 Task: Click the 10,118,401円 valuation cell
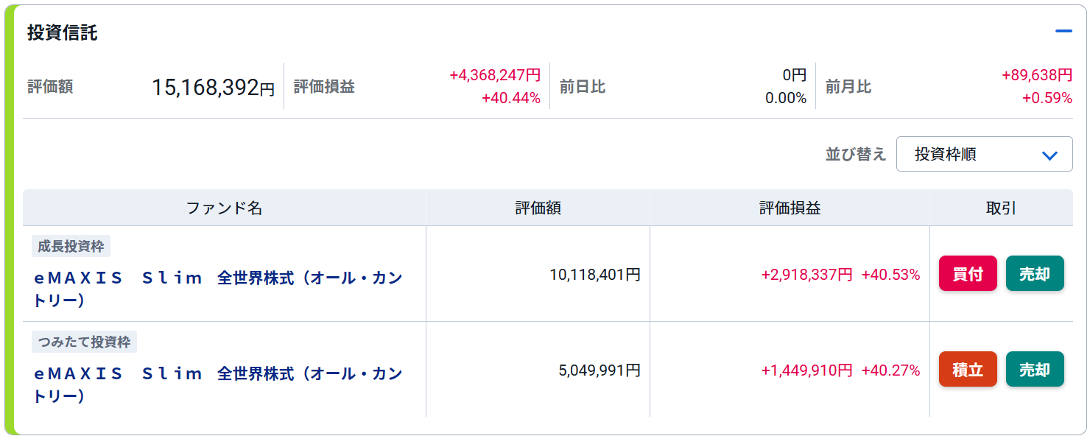[595, 275]
